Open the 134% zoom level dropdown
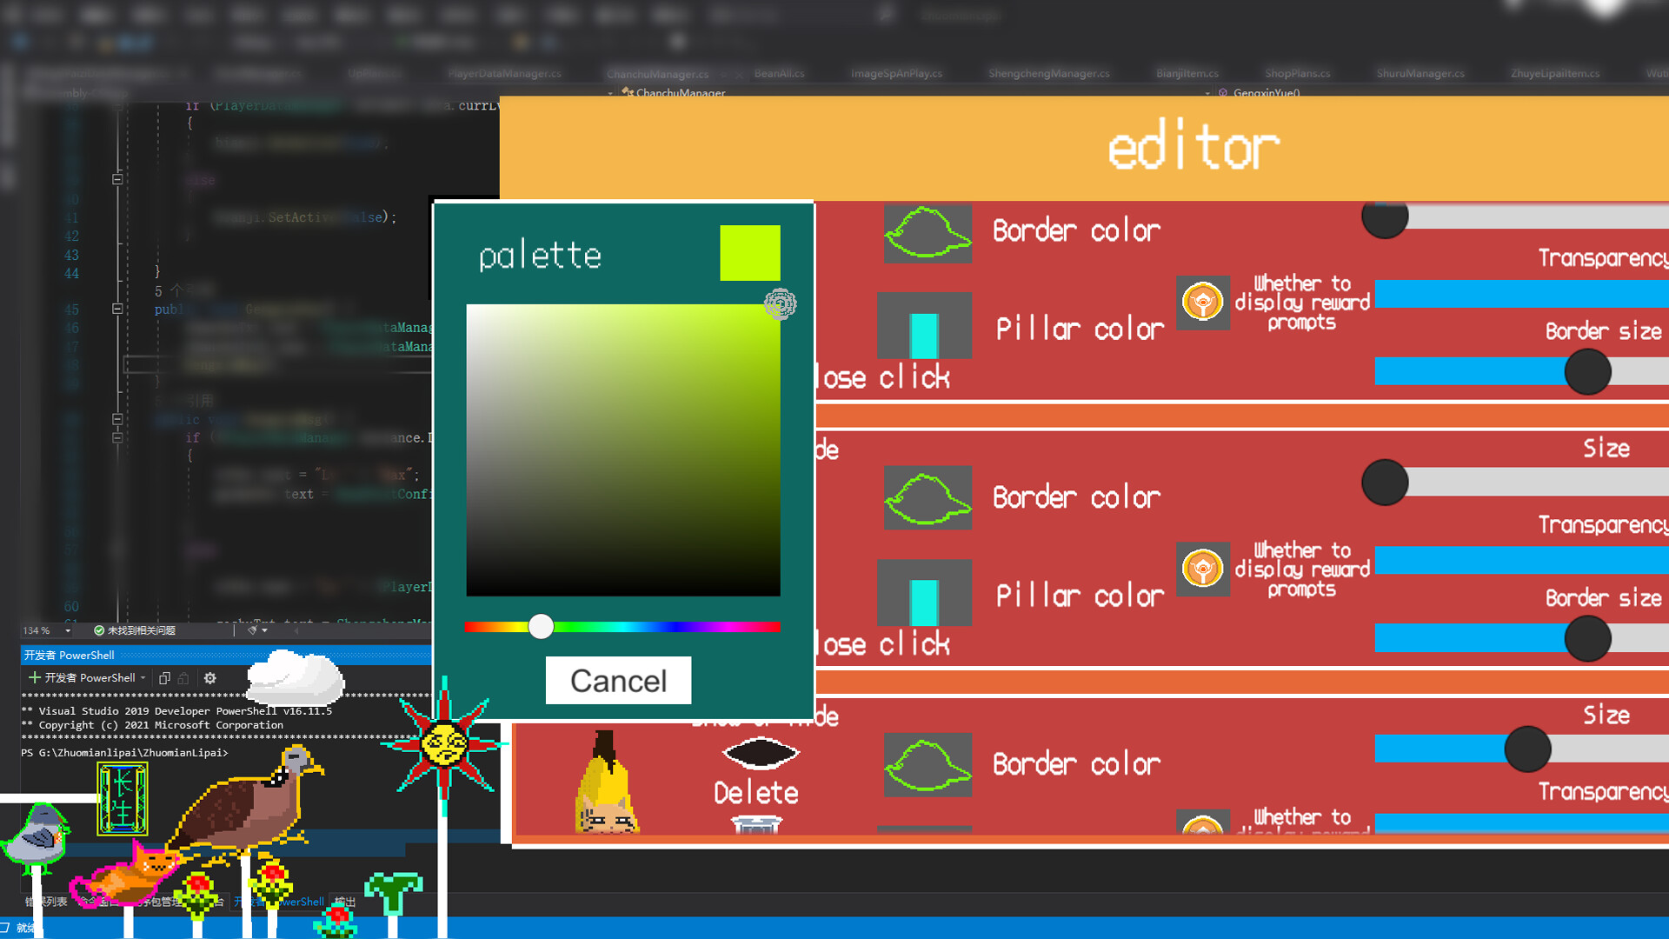1669x939 pixels. [43, 630]
